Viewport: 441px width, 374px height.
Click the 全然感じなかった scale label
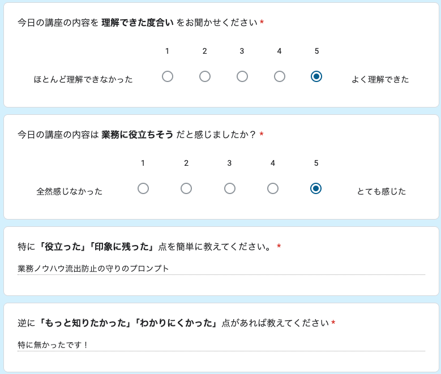pyautogui.click(x=70, y=191)
